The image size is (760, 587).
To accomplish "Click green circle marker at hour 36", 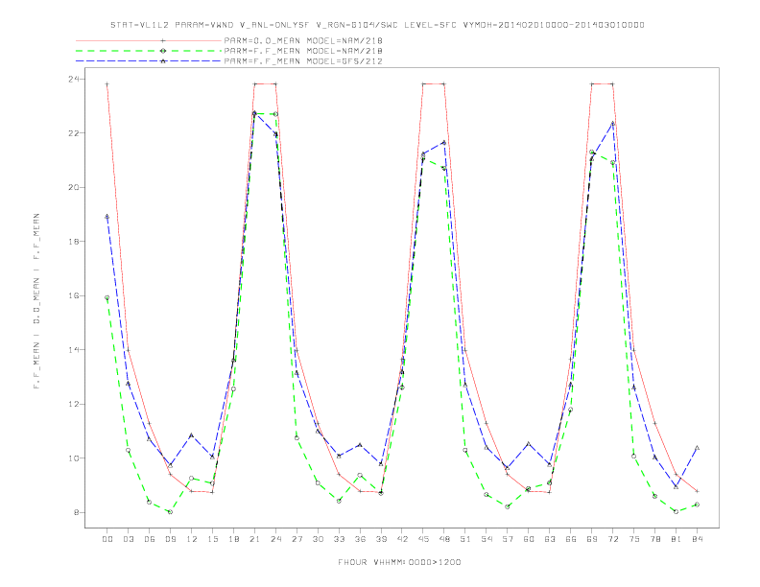I will coord(360,475).
